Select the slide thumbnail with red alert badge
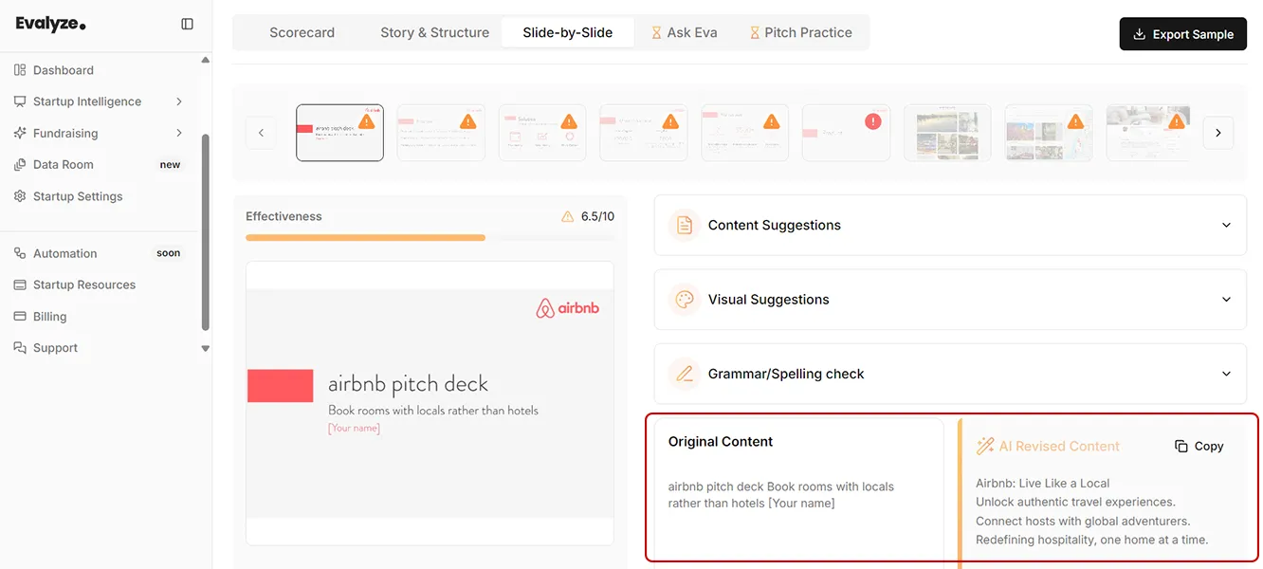Image resolution: width=1263 pixels, height=569 pixels. (x=846, y=133)
